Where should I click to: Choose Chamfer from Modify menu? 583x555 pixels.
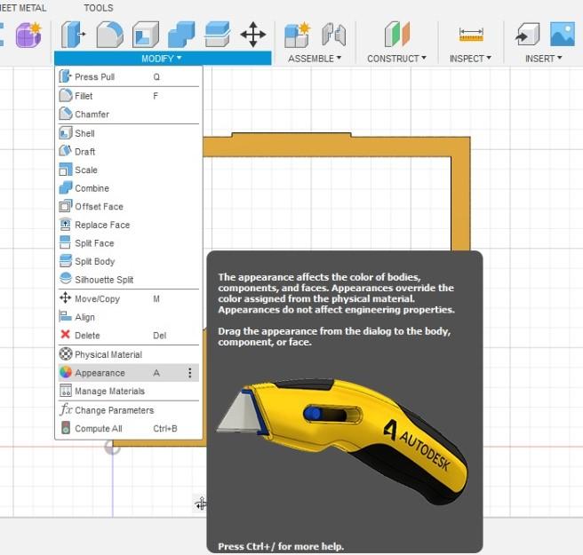click(128, 114)
